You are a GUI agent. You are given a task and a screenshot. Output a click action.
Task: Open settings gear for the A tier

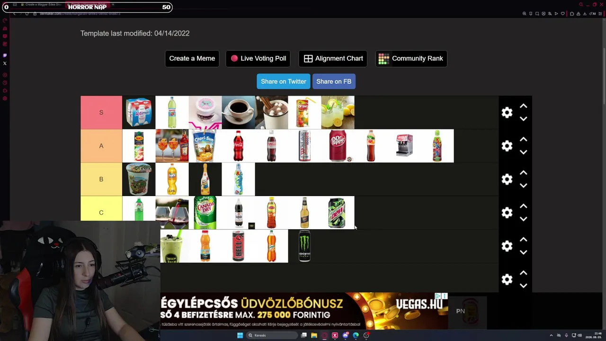507,146
